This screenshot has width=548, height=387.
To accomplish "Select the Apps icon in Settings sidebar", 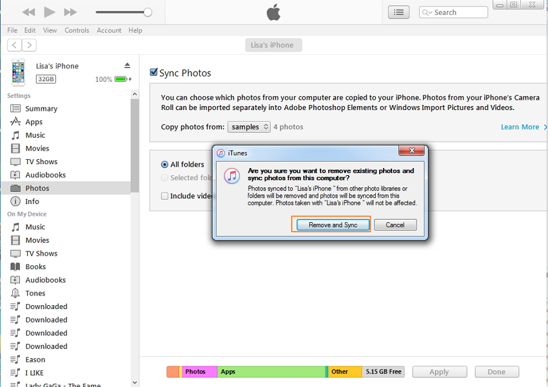I will [15, 122].
